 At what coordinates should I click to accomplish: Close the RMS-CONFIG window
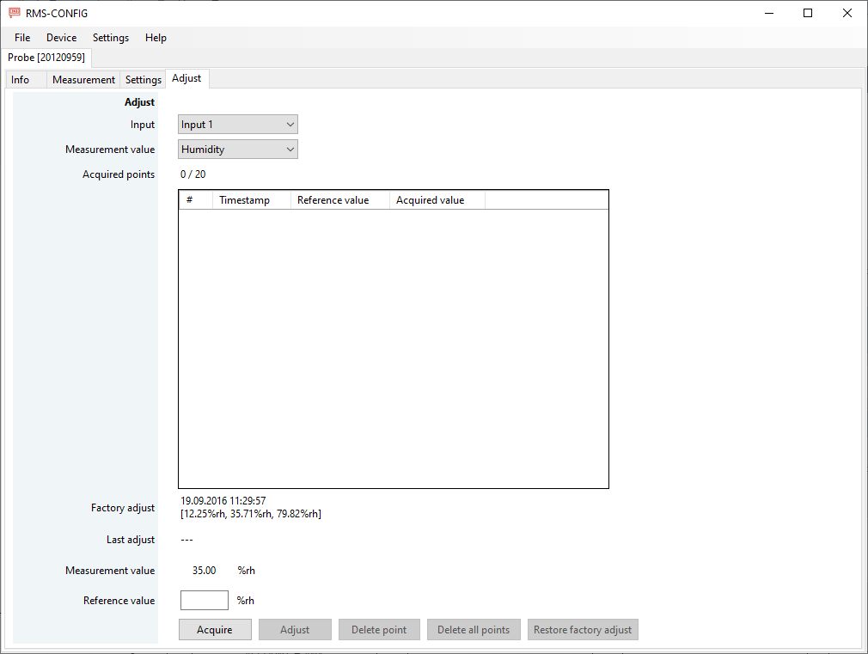pos(847,13)
